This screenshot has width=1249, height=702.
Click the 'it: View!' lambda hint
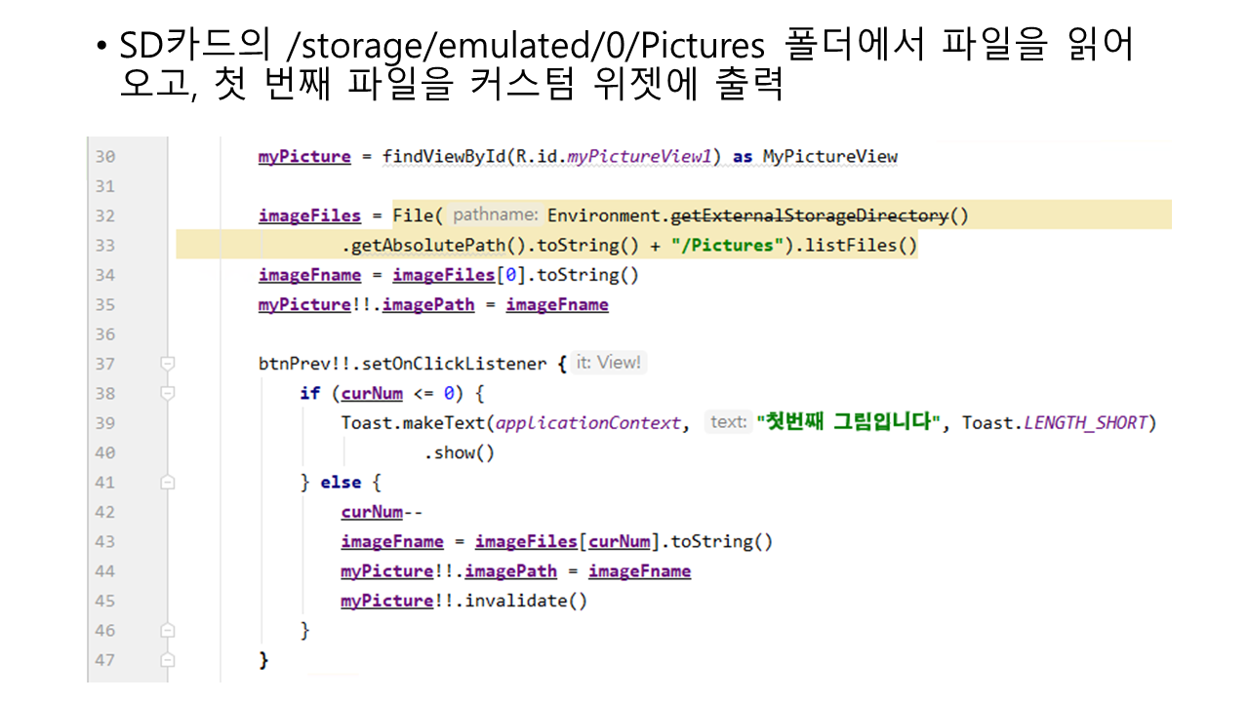pyautogui.click(x=609, y=363)
